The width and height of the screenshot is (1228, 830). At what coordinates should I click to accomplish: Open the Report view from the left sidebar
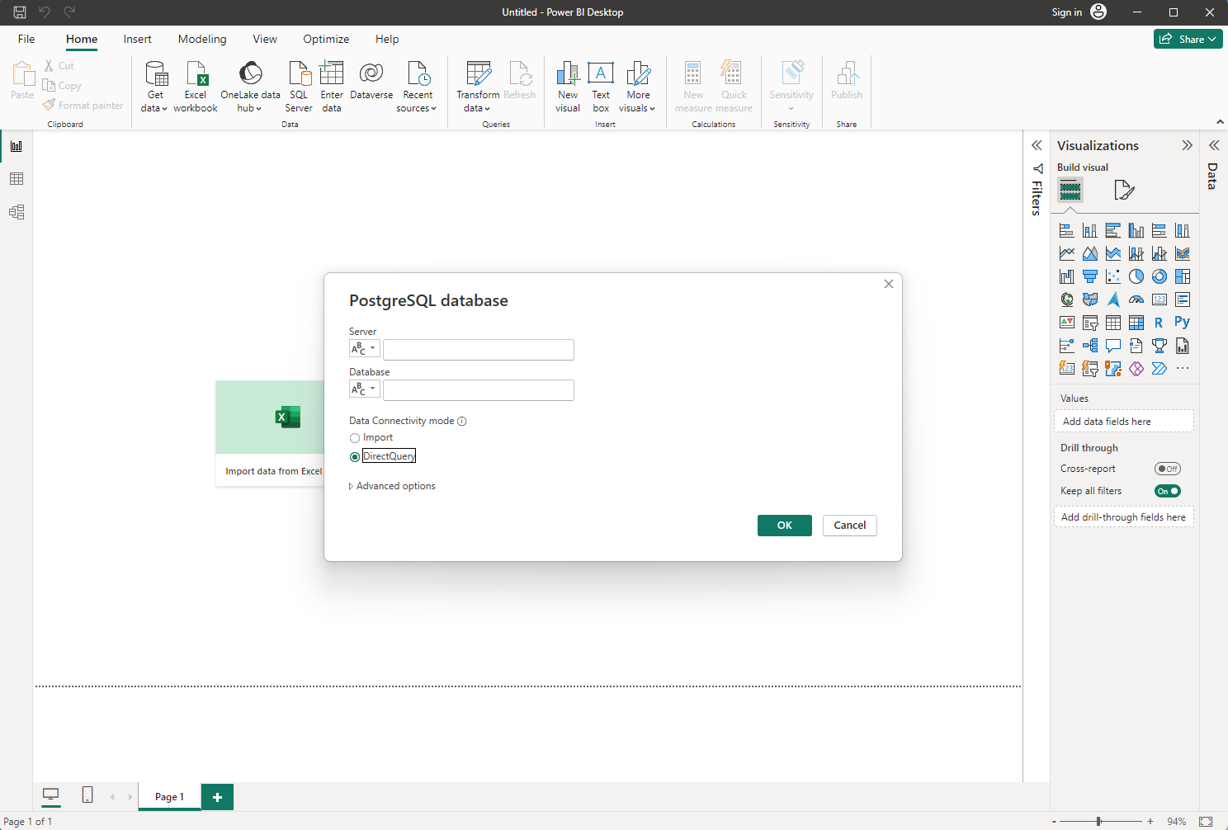coord(17,146)
